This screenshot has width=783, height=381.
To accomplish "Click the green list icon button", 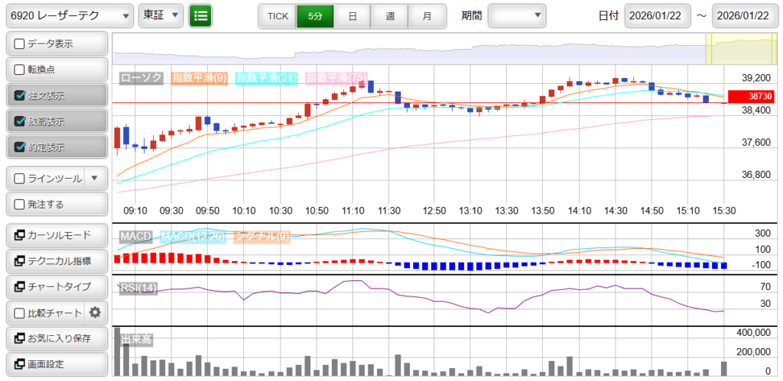I will (x=201, y=15).
